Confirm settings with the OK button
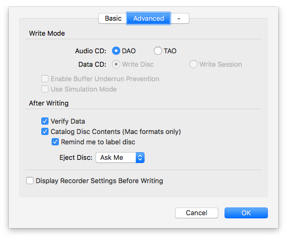 pos(246,213)
